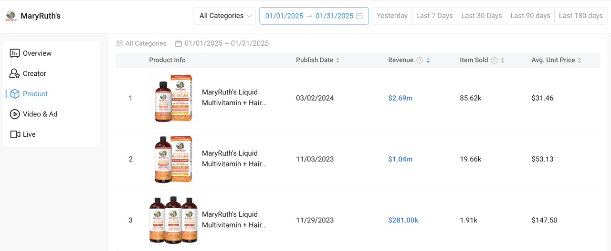Click unit price $147.50

pyautogui.click(x=545, y=220)
